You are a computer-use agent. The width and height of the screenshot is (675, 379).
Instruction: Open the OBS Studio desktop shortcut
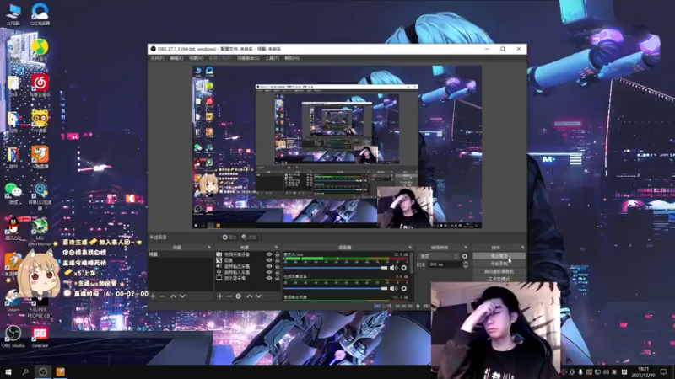[13, 337]
